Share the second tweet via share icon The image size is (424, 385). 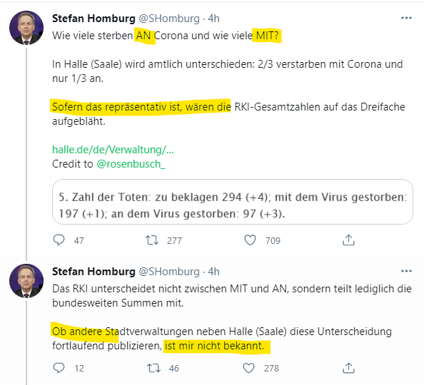(348, 368)
